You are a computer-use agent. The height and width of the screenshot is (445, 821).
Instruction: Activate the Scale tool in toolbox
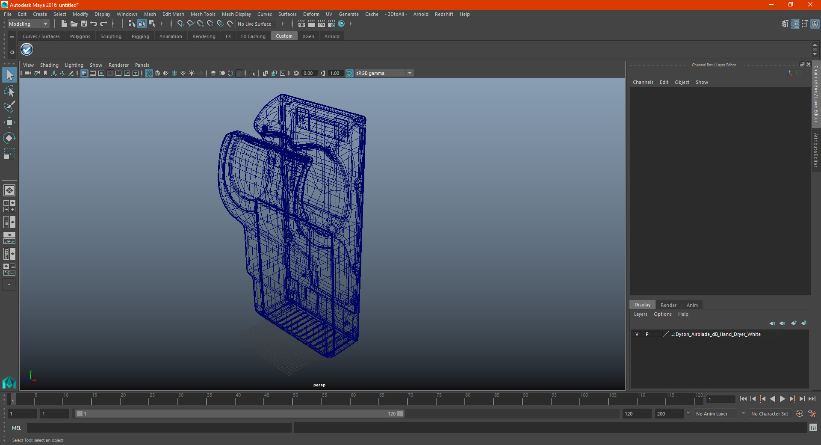(x=9, y=154)
